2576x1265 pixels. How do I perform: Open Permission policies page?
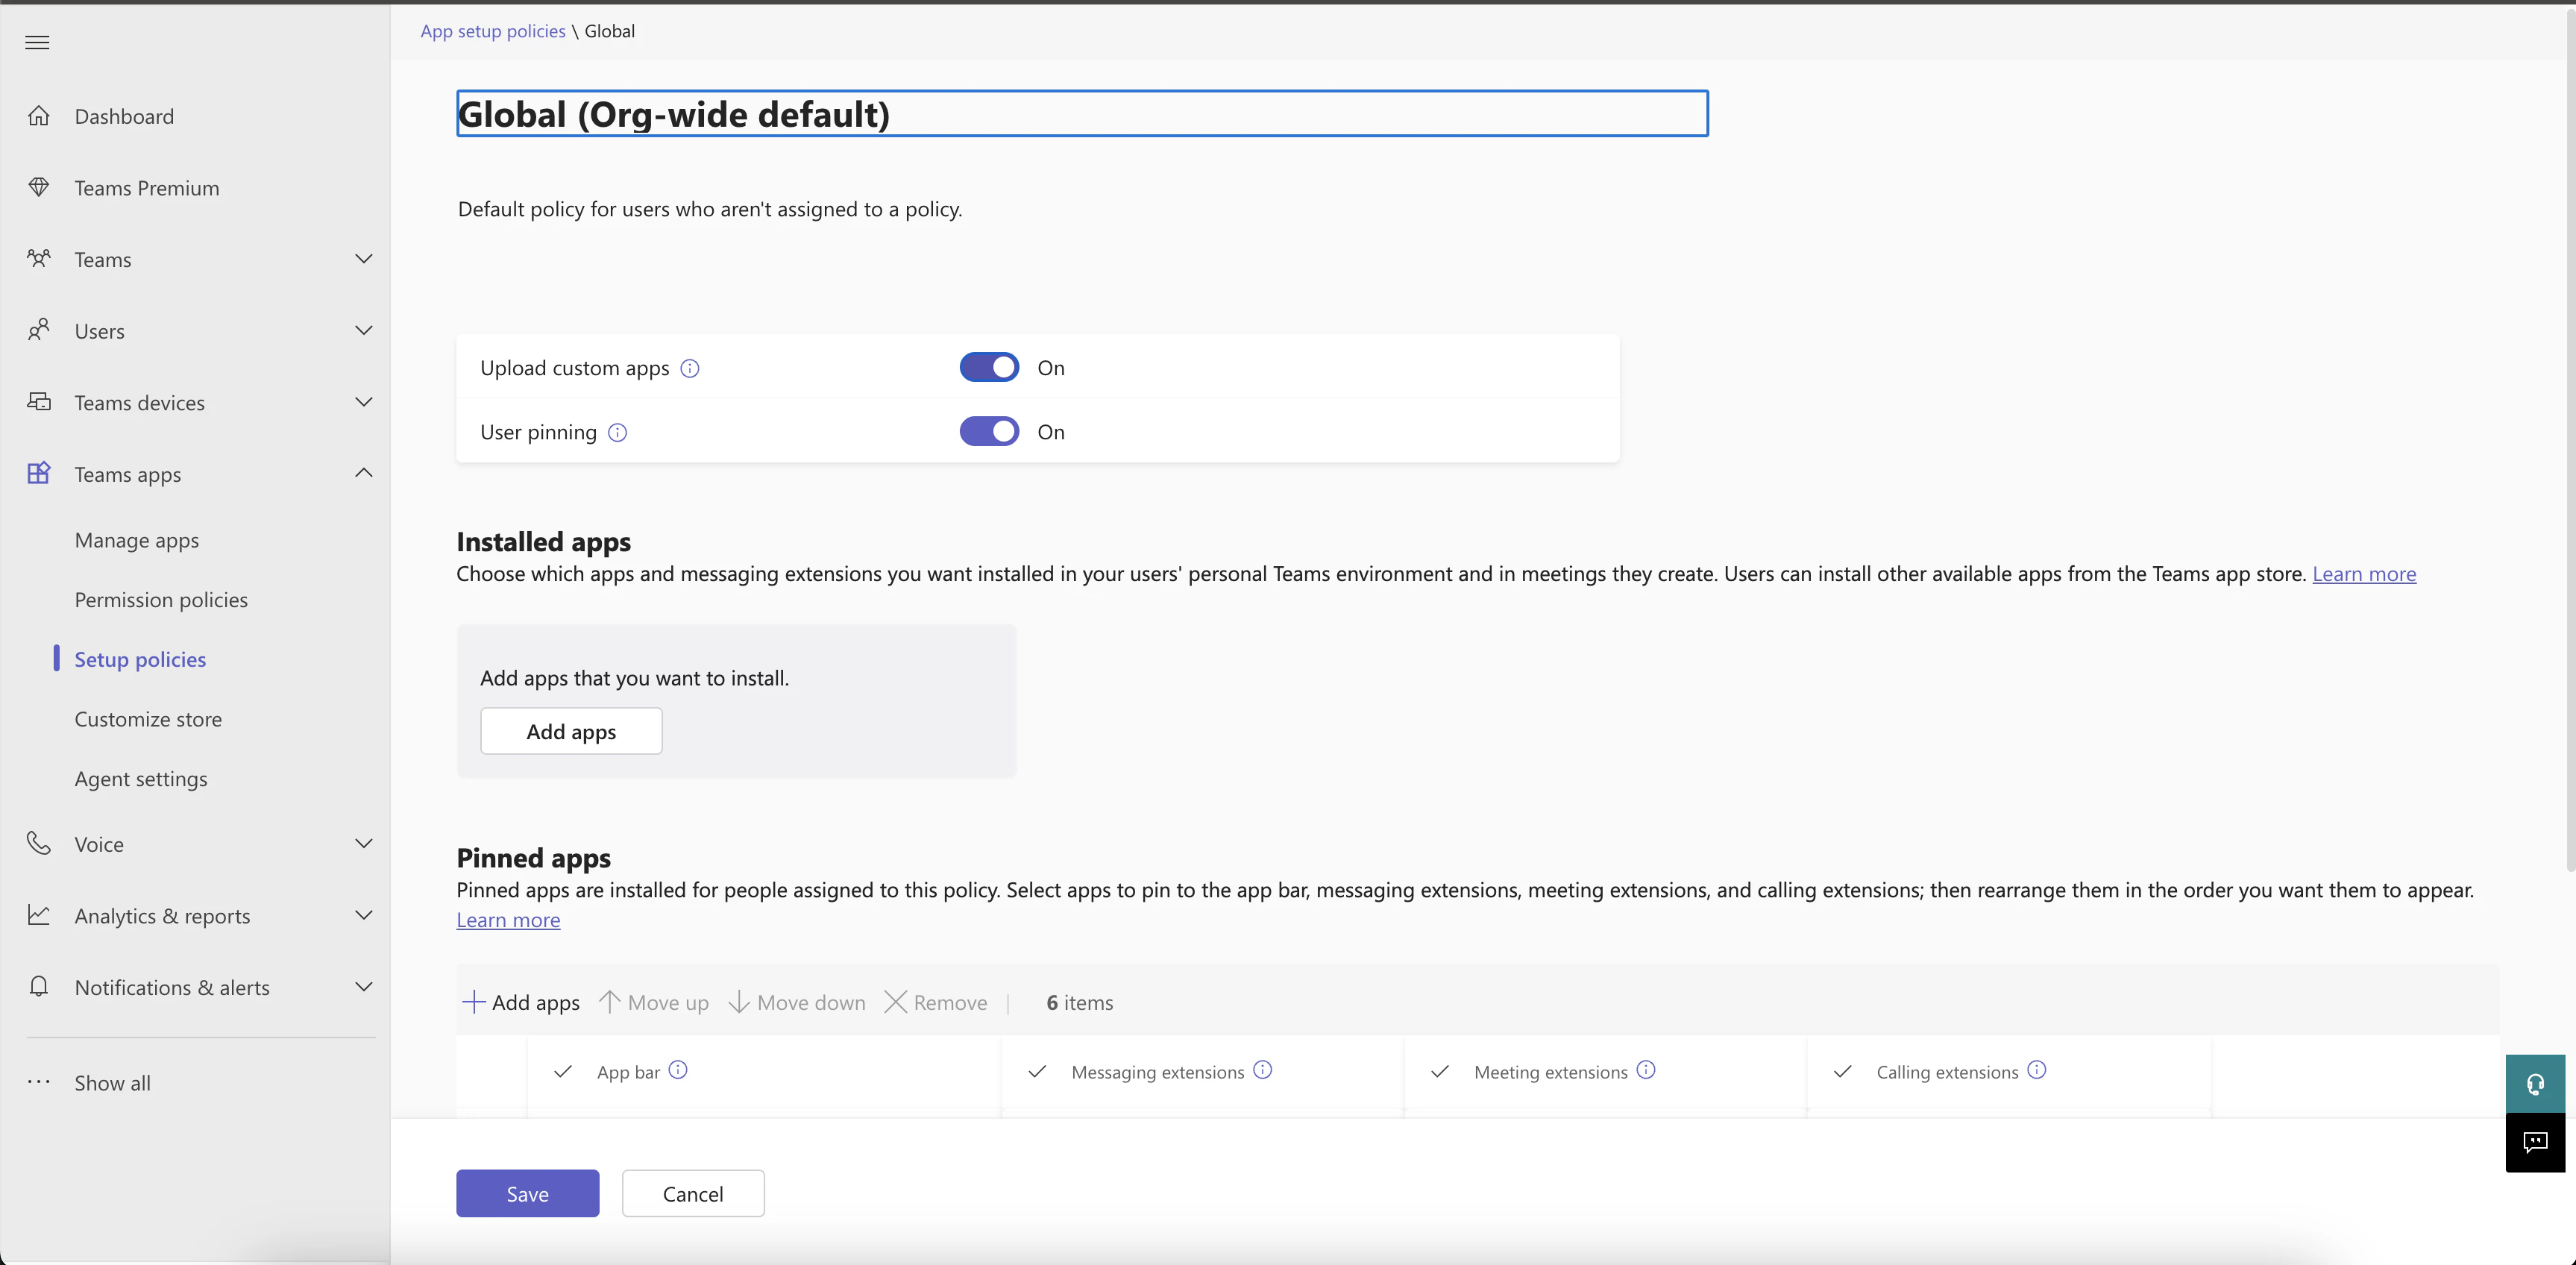[161, 599]
